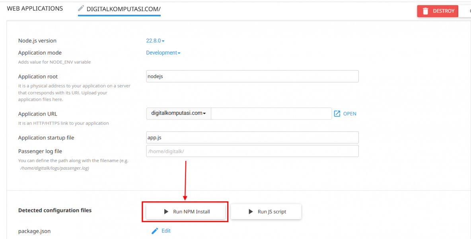Click the external-link icon next to OPEN
Screen dimensions: 471x239
click(x=337, y=114)
